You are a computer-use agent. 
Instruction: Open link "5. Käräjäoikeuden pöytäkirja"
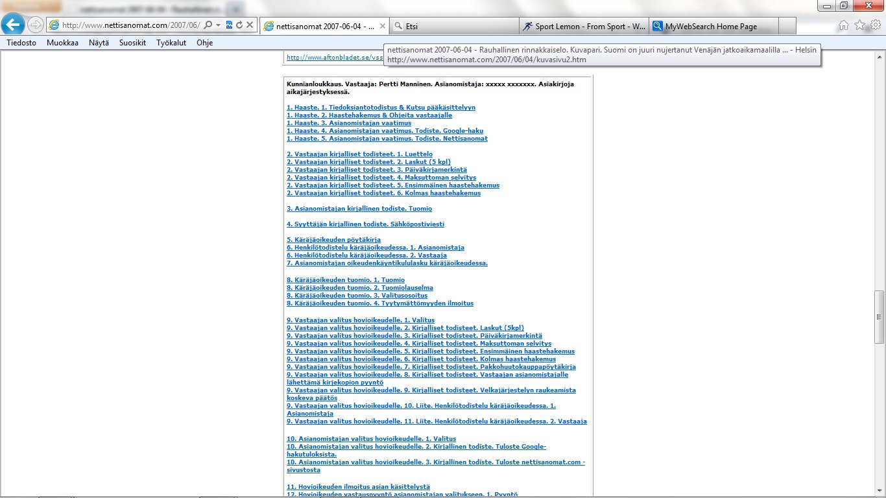[x=333, y=240]
